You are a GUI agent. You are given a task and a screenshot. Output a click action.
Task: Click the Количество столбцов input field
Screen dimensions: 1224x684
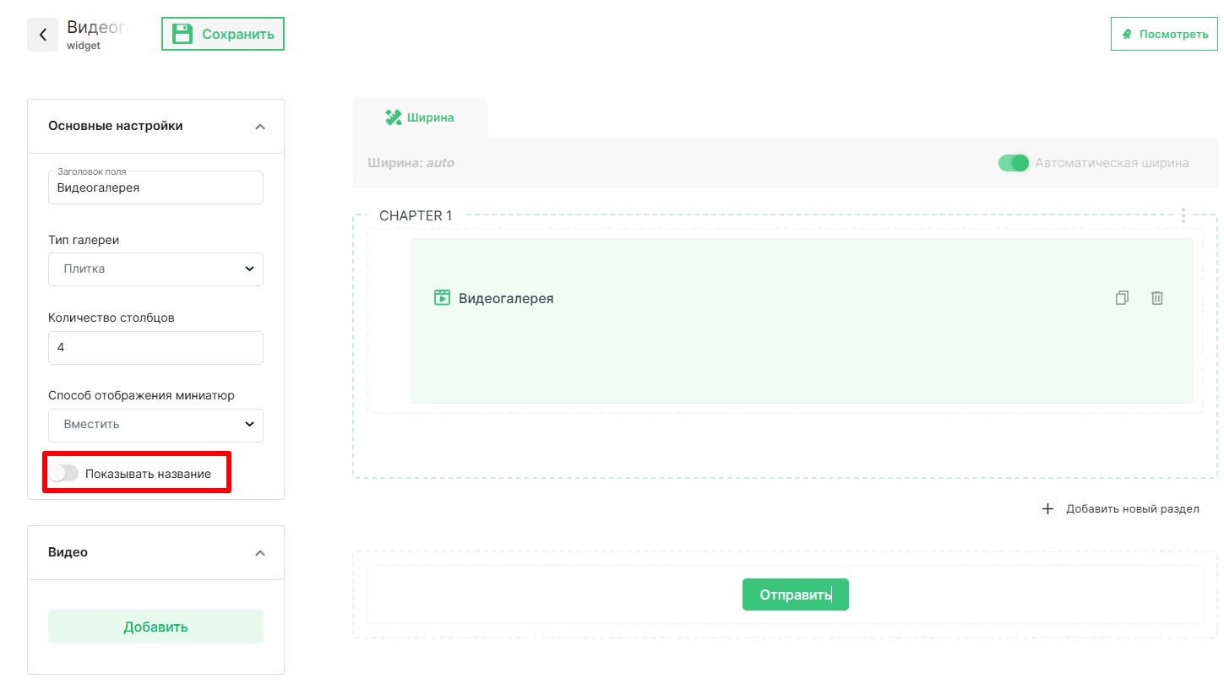pyautogui.click(x=155, y=347)
